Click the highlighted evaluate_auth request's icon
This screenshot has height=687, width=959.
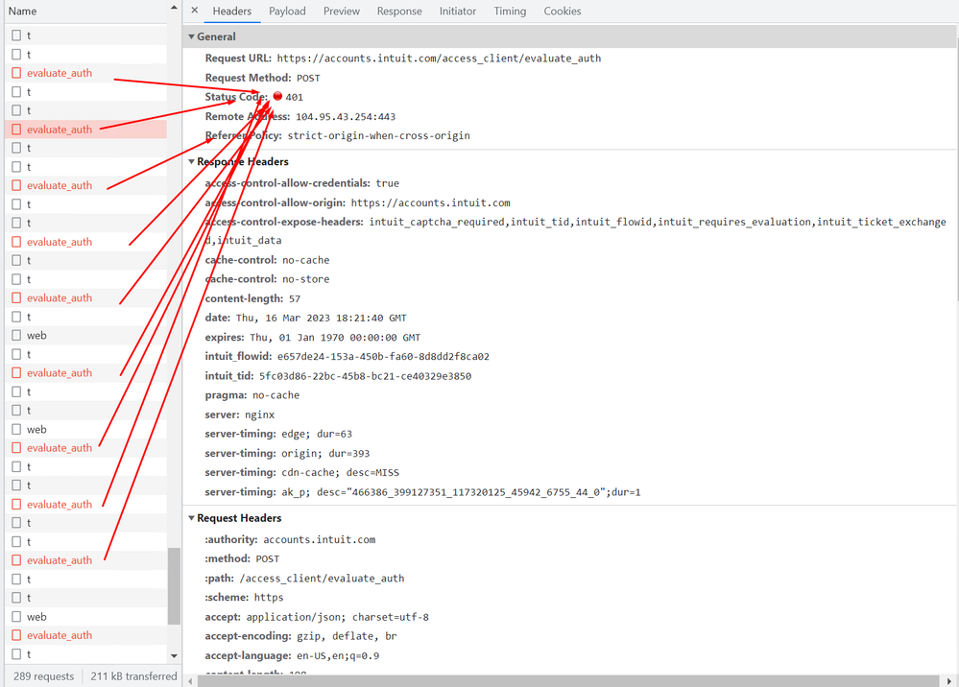(x=16, y=129)
